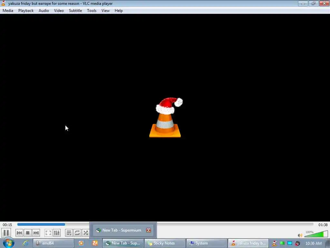This screenshot has height=248, width=330.
Task: Show extended settings (equalizer sliders icon)
Action: click(x=57, y=233)
